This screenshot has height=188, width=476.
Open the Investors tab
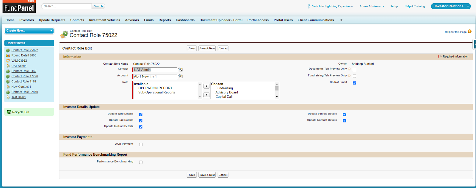click(x=26, y=20)
